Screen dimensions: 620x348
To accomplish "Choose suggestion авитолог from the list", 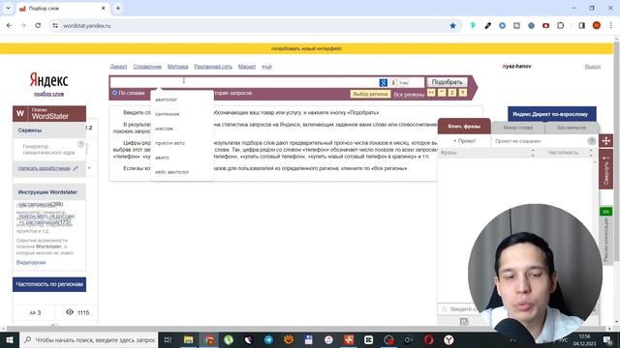I will tap(166, 100).
